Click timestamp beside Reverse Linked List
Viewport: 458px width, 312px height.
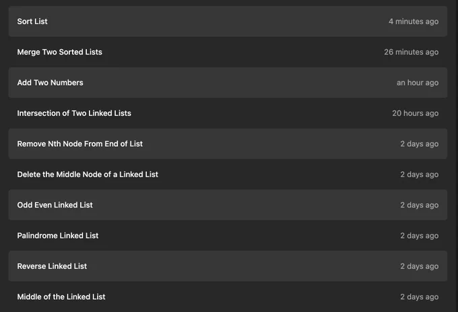419,266
